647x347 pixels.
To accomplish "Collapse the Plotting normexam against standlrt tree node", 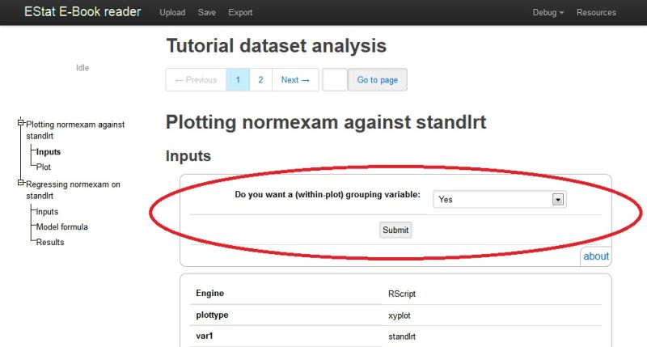I will pos(21,123).
